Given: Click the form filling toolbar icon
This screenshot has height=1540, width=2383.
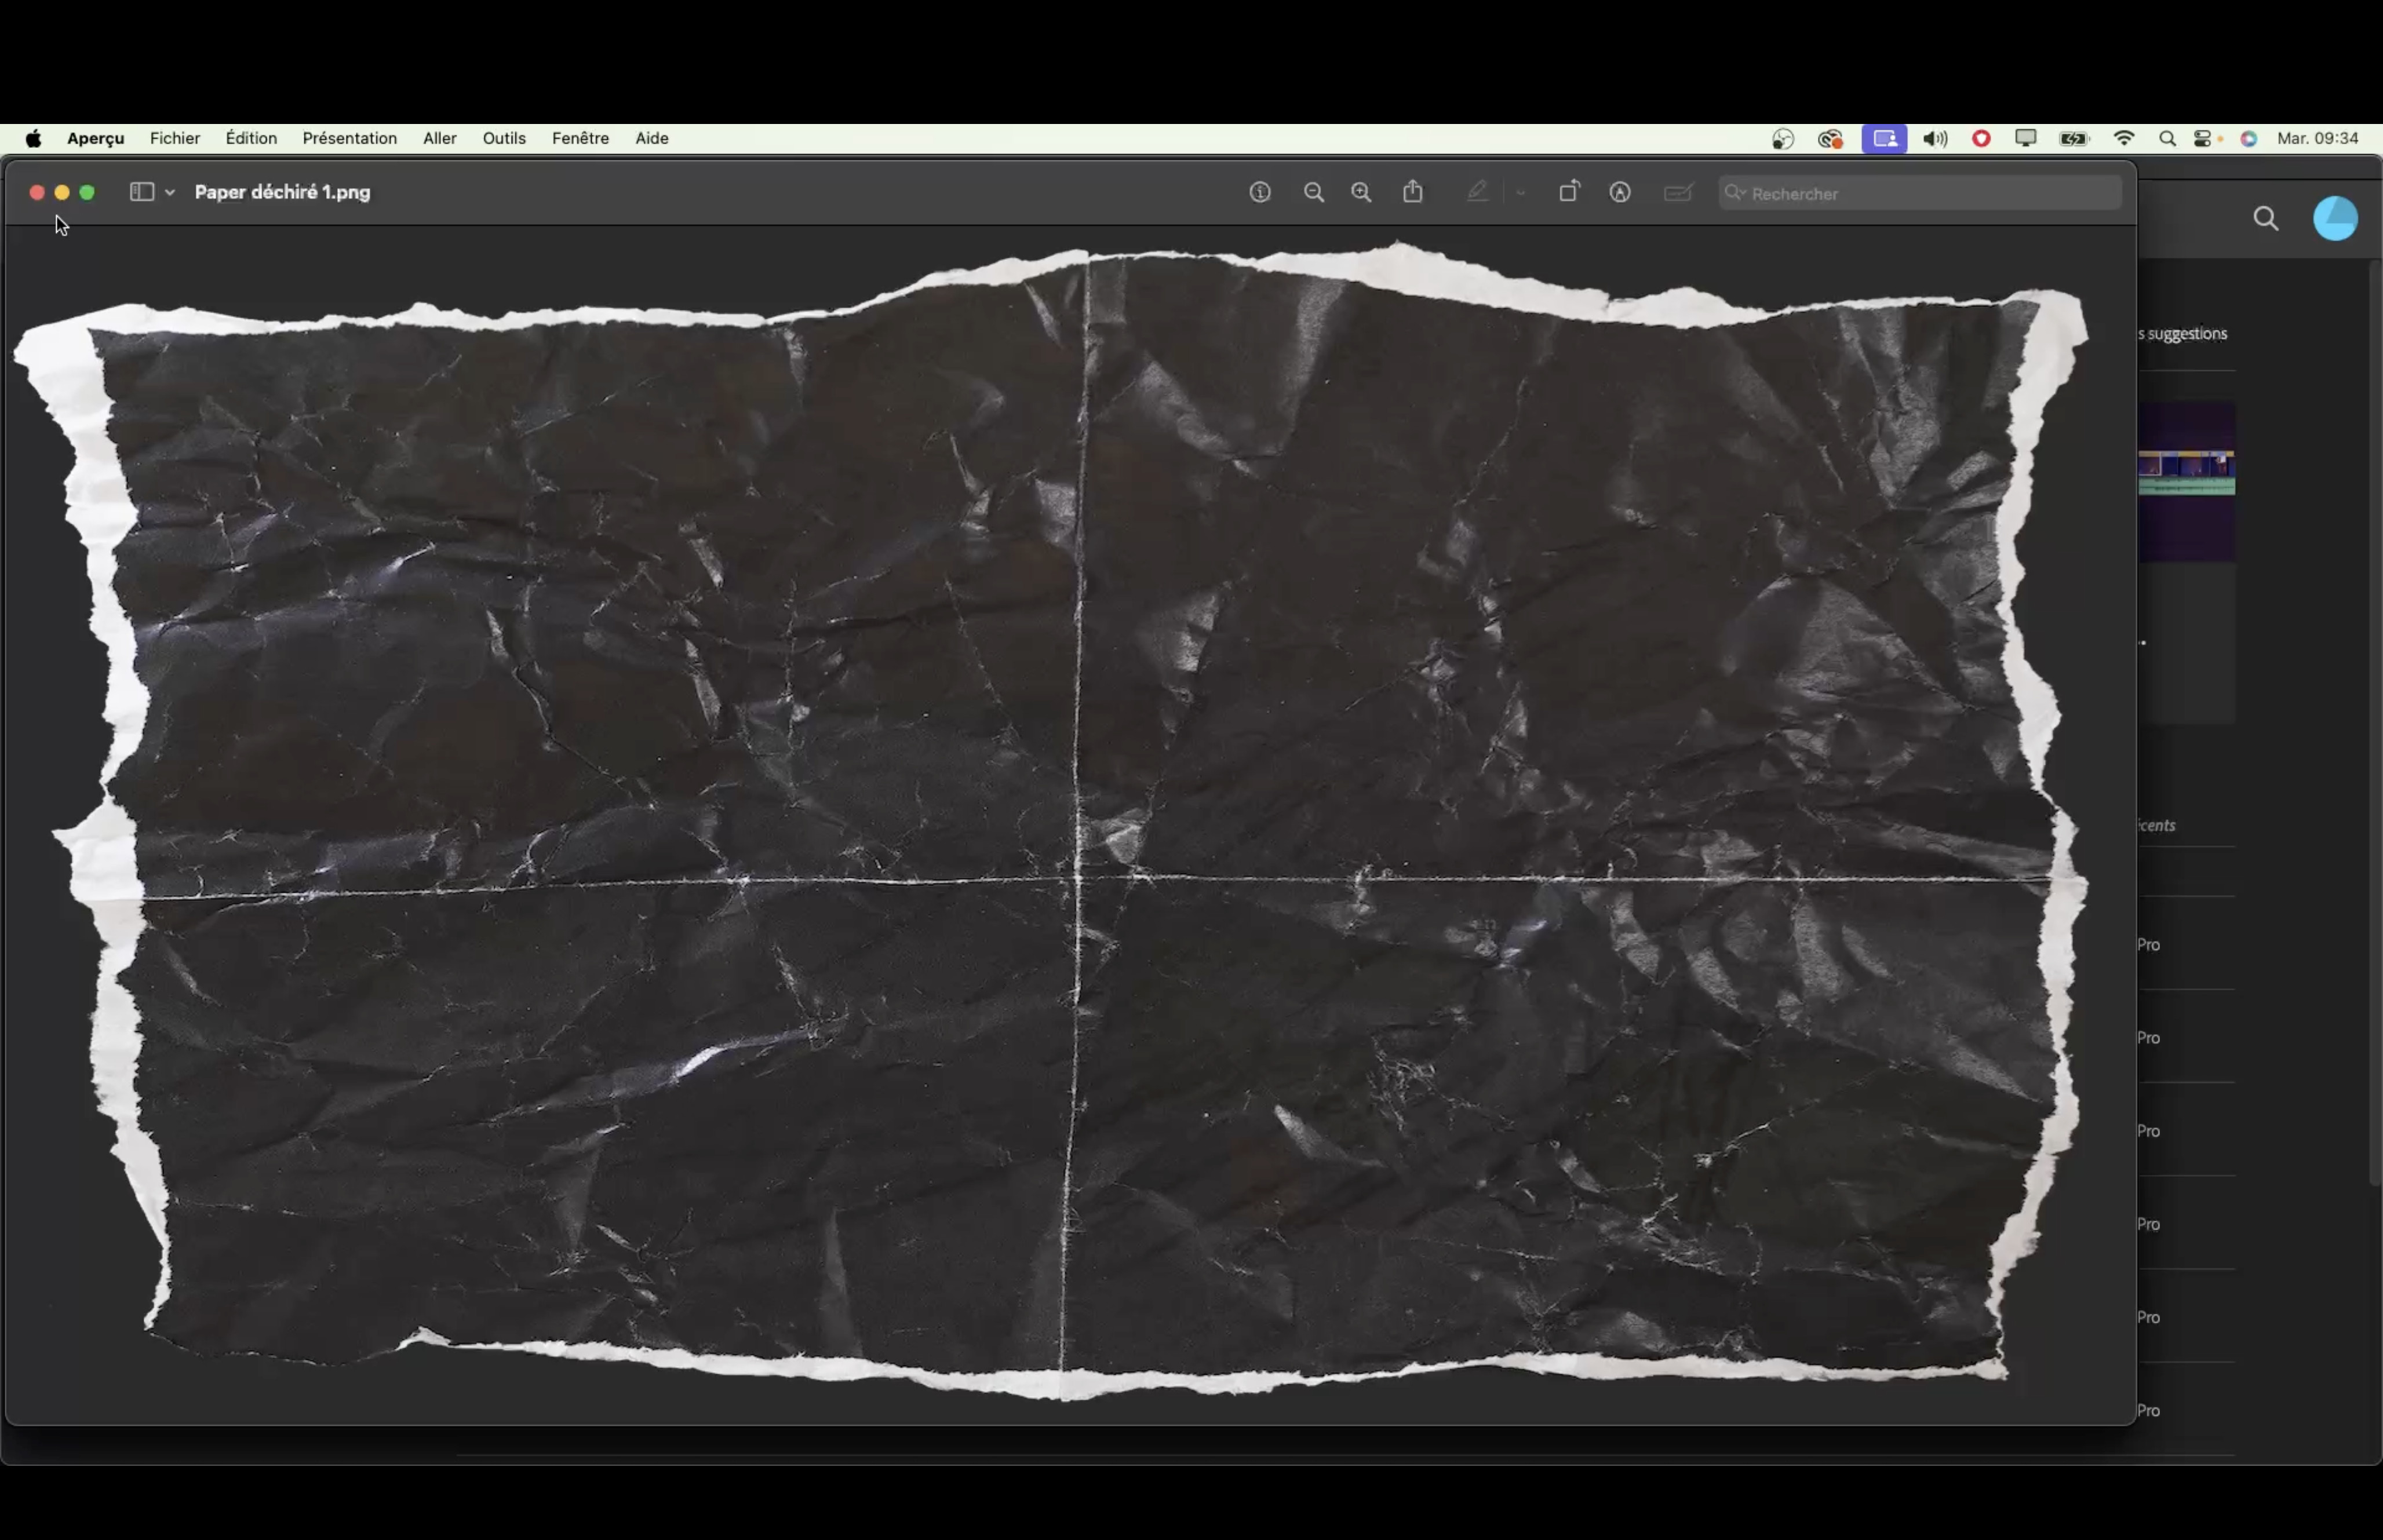Looking at the screenshot, I should point(1678,192).
